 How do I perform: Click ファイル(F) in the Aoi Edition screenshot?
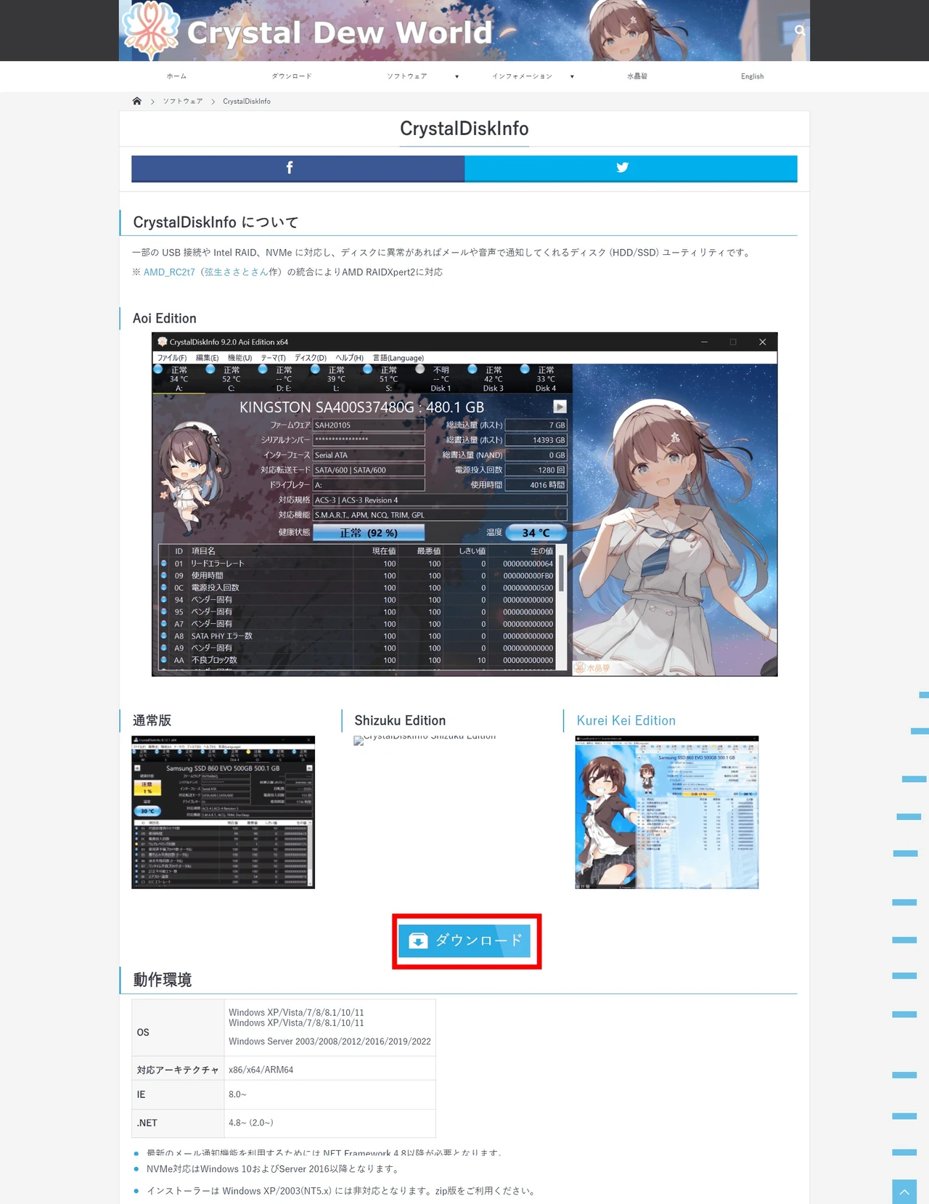coord(172,358)
